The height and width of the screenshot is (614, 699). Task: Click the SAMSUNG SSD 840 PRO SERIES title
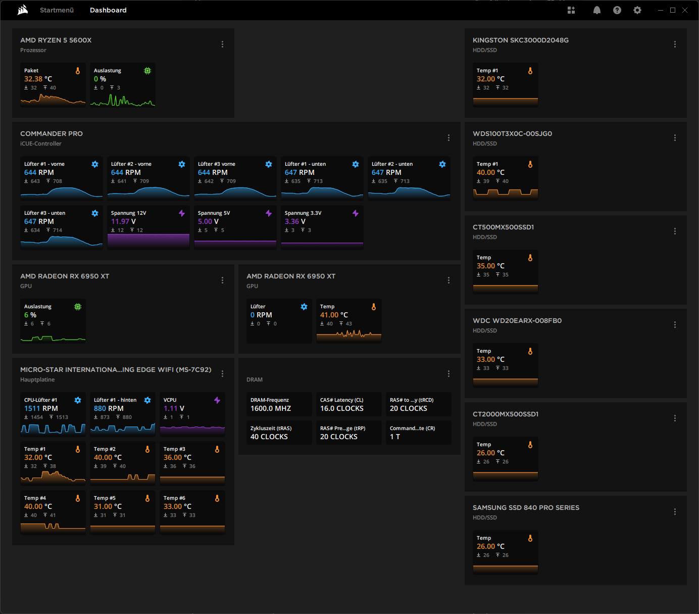[526, 508]
